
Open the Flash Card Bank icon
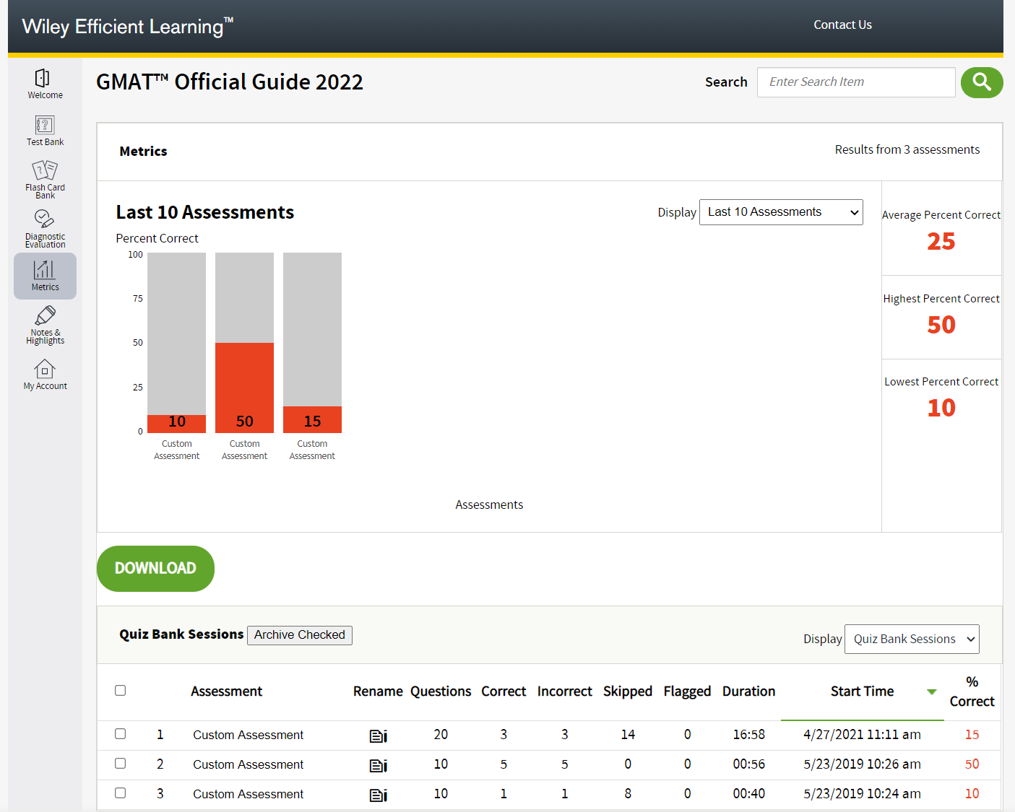click(x=45, y=179)
